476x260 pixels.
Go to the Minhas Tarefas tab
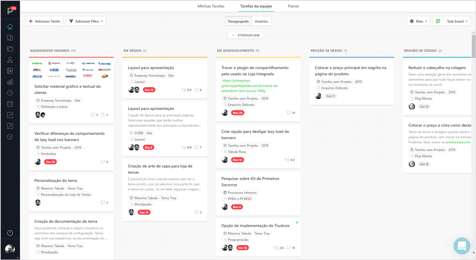coord(211,6)
